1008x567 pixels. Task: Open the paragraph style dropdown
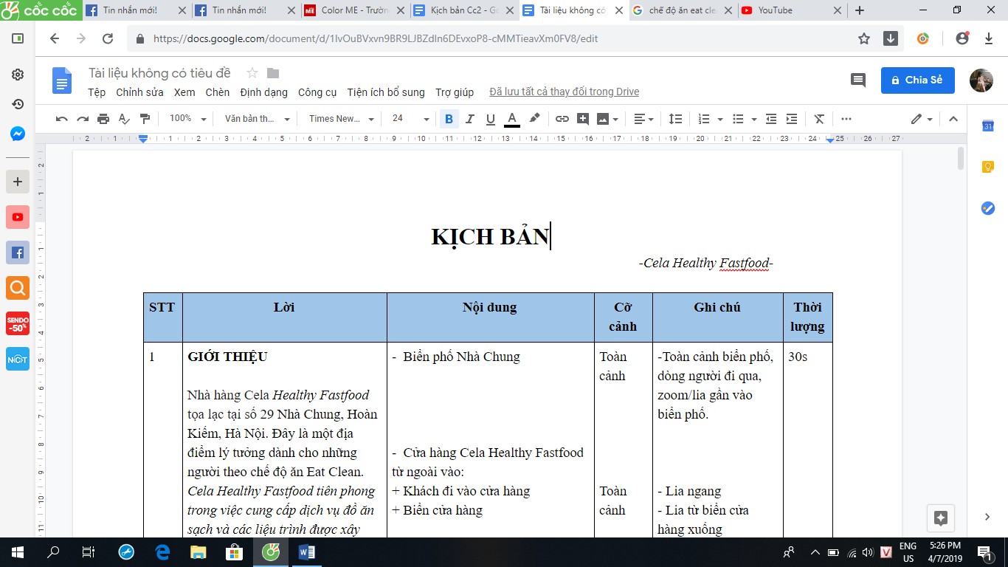coord(257,119)
